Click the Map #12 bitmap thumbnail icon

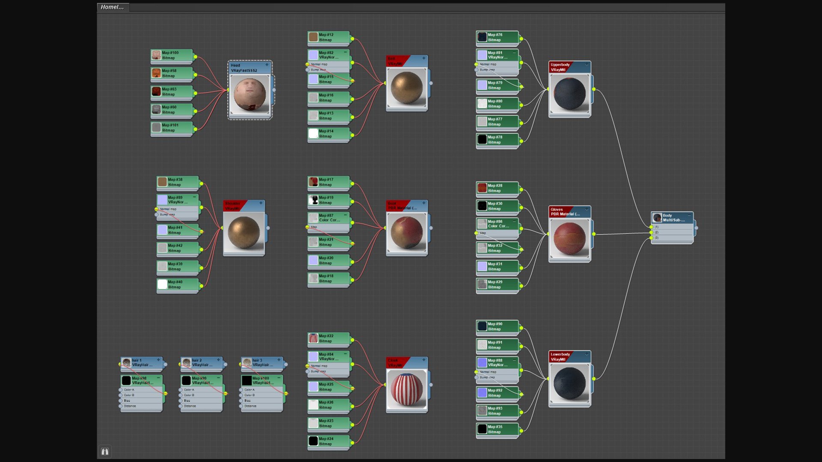tap(313, 37)
